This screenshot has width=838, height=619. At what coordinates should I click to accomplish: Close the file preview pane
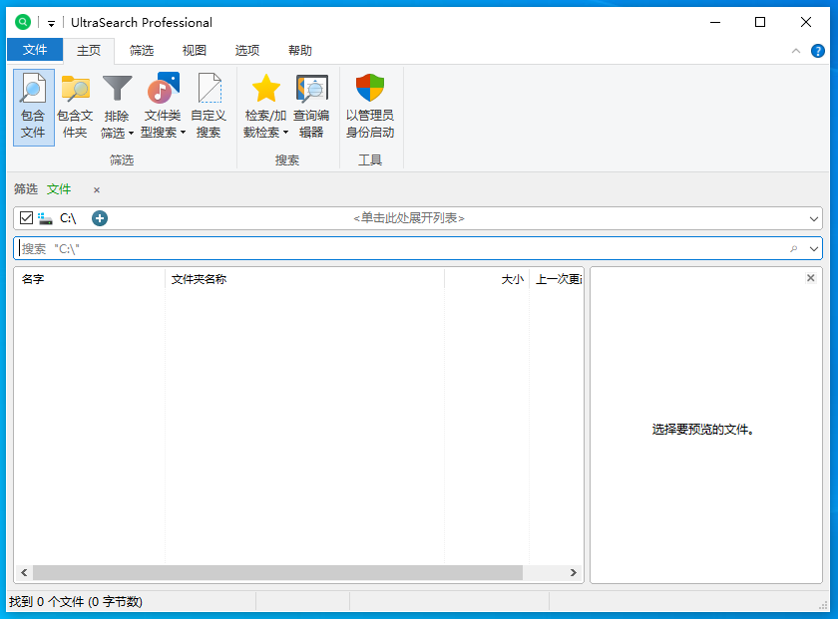(811, 278)
